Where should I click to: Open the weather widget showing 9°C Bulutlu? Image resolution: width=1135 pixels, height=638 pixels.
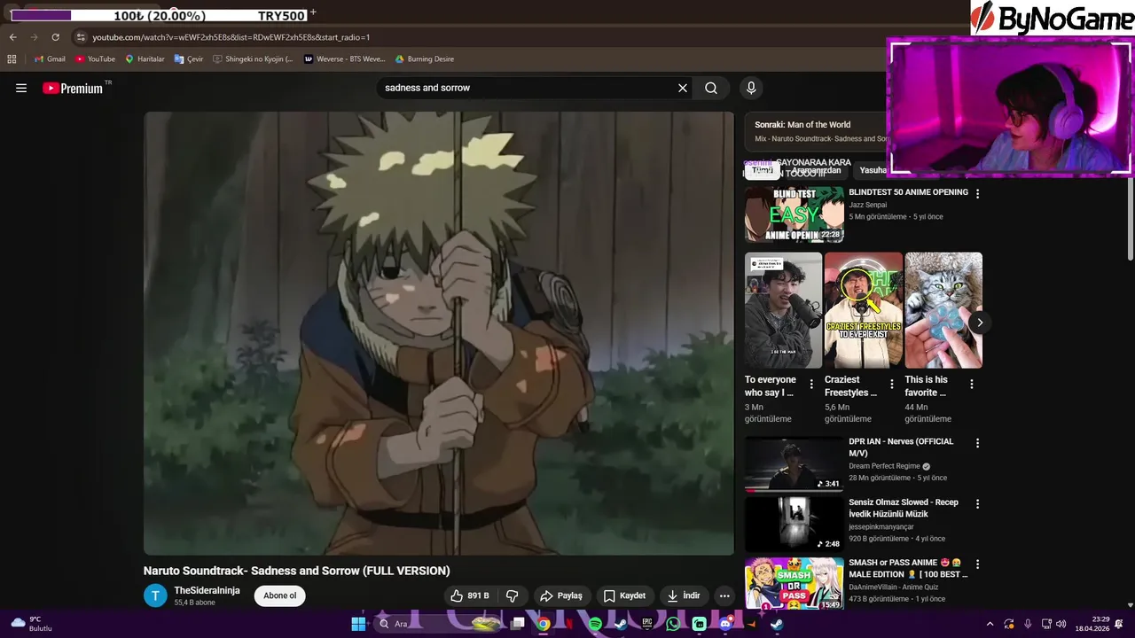33,624
